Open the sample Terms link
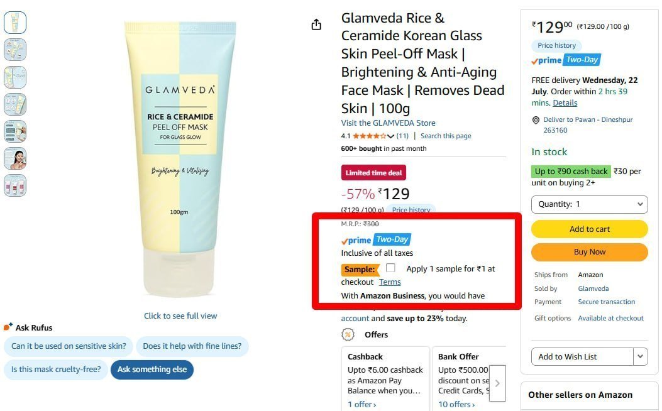Viewport: 662px width, 411px height. [x=390, y=282]
